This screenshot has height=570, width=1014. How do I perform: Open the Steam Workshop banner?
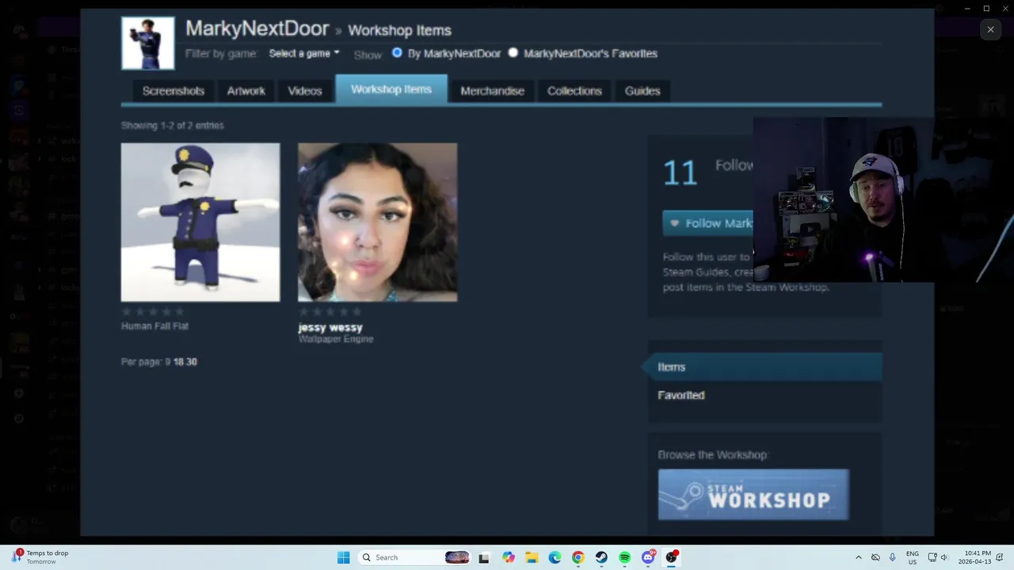(753, 495)
